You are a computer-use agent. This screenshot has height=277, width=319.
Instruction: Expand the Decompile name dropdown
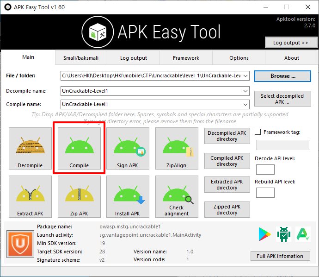(245, 91)
